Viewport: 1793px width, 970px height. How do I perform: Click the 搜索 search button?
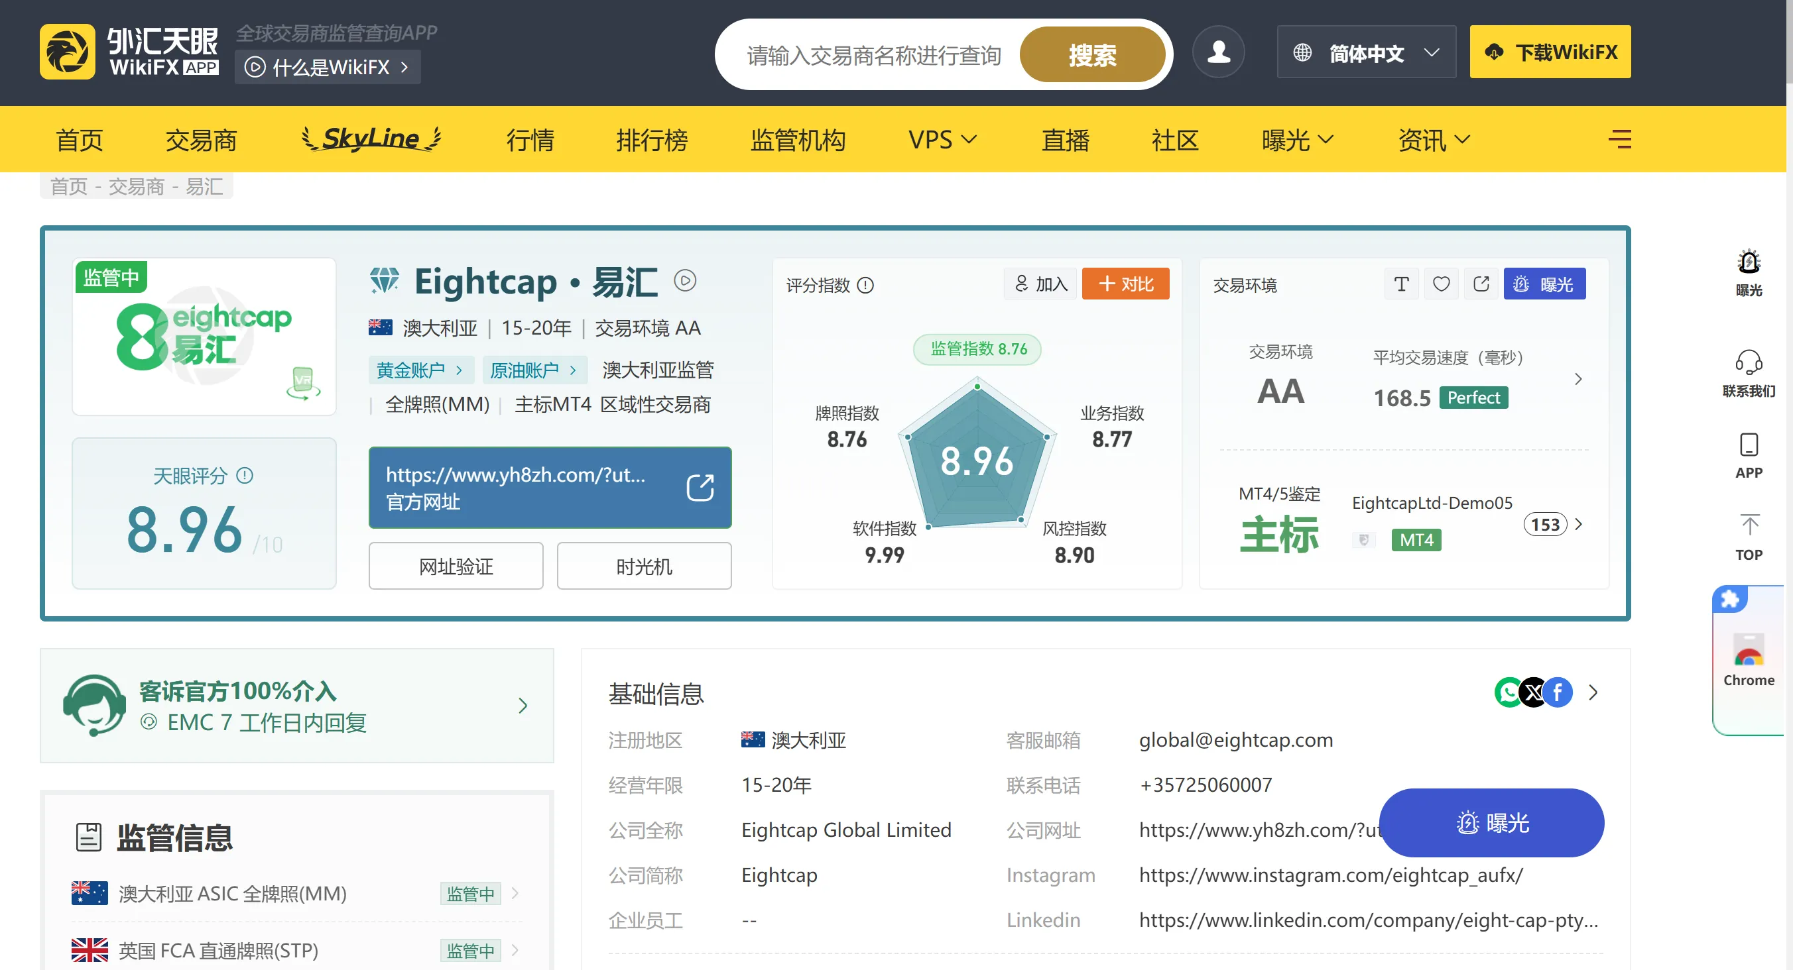coord(1091,54)
